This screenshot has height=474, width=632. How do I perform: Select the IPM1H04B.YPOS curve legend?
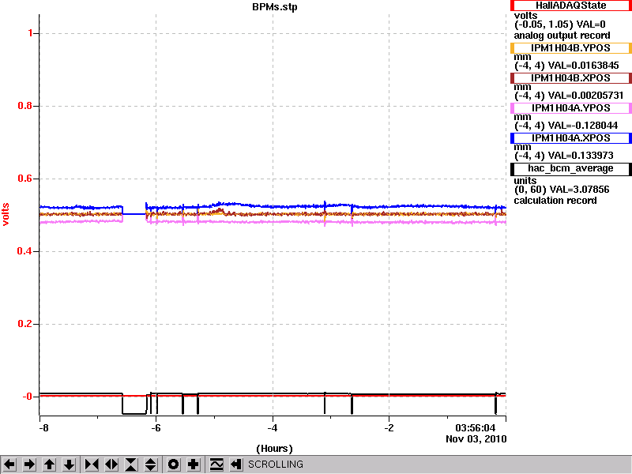point(570,48)
